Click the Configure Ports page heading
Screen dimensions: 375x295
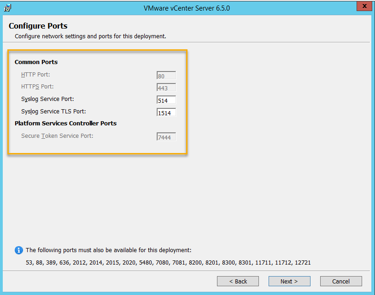click(38, 26)
